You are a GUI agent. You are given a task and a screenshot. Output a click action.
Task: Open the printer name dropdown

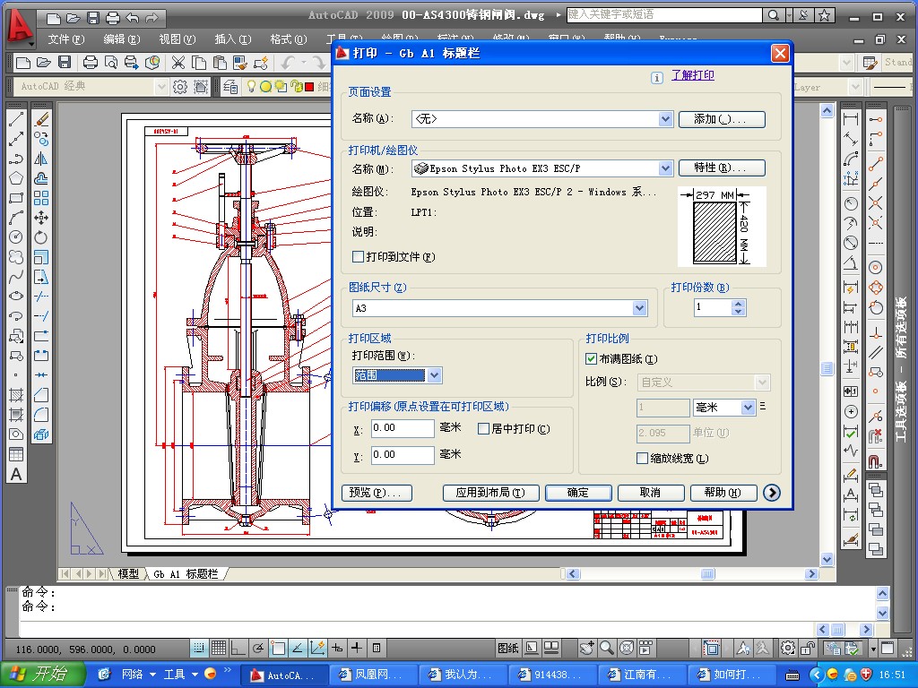(x=665, y=168)
